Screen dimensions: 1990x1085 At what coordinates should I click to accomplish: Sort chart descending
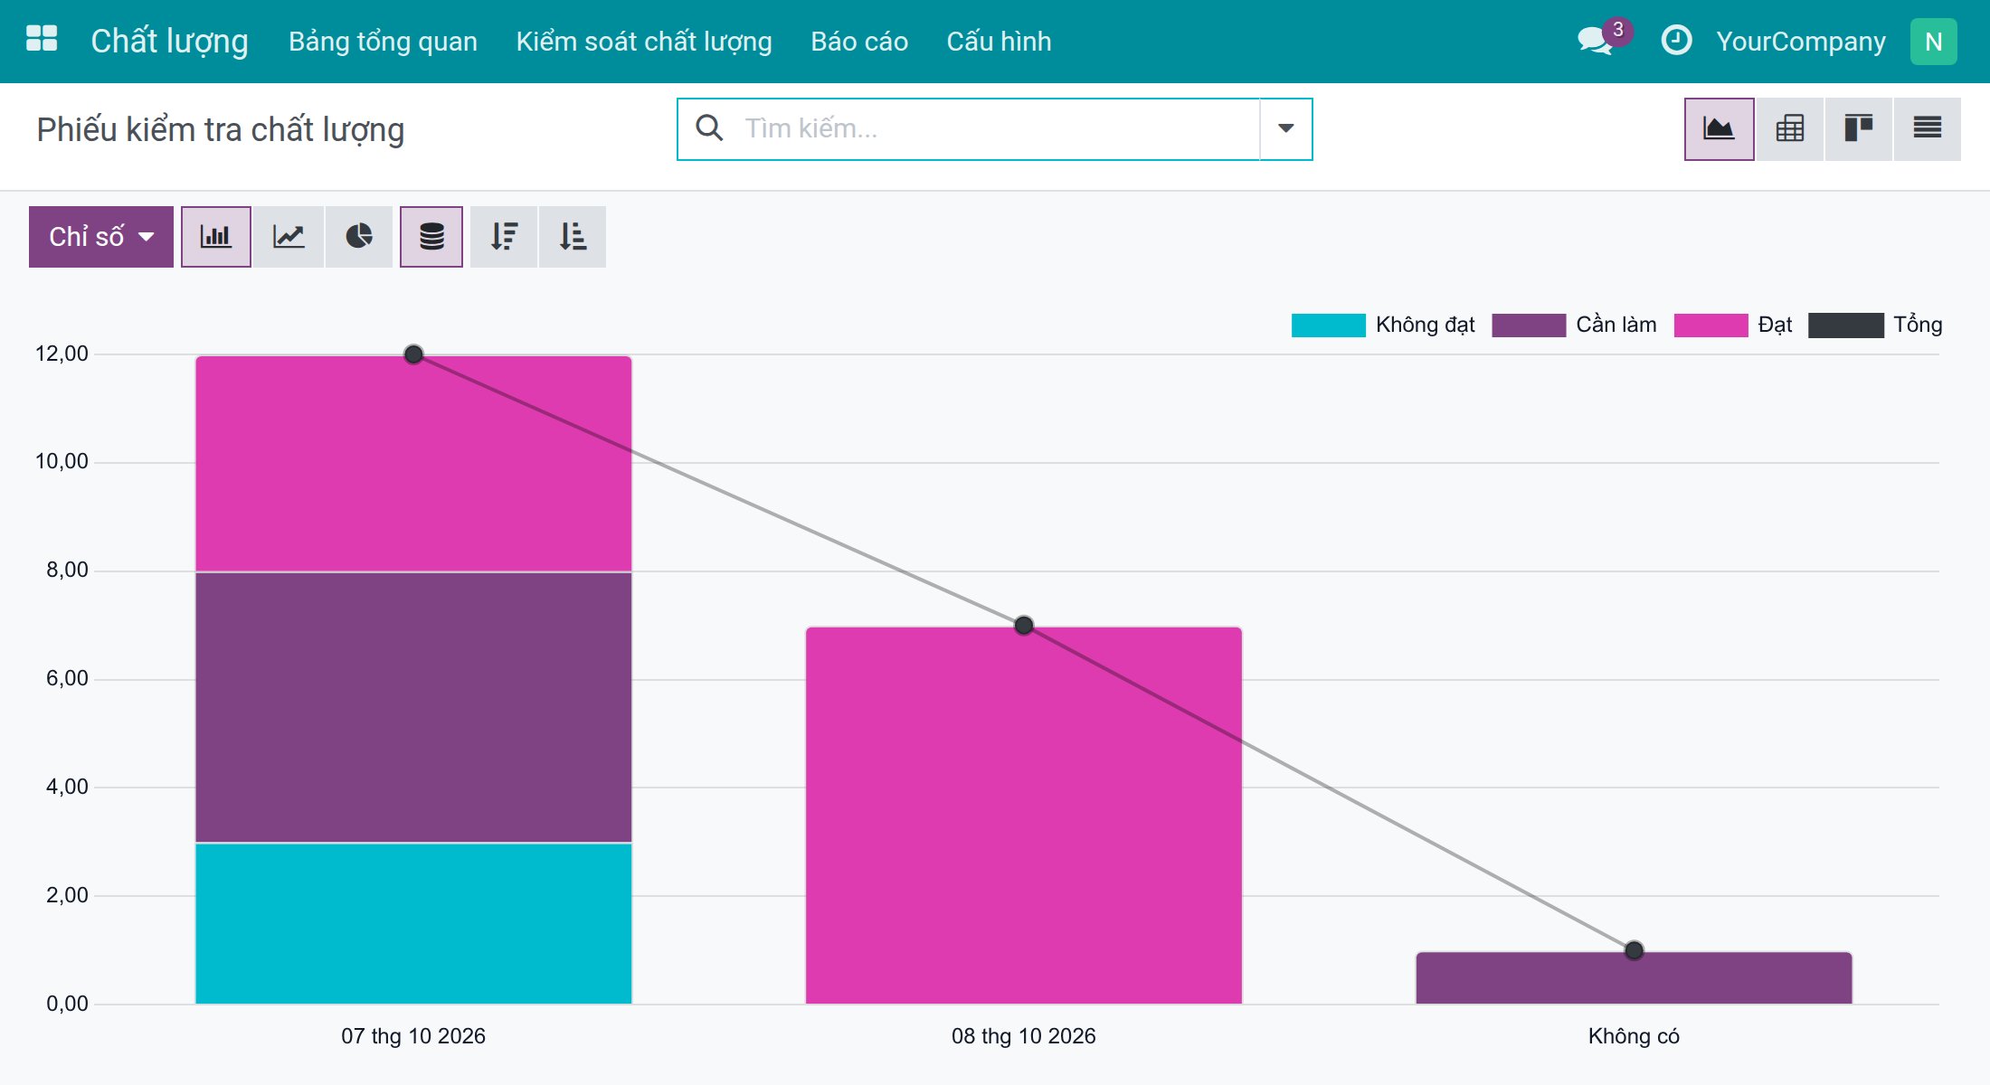504,237
